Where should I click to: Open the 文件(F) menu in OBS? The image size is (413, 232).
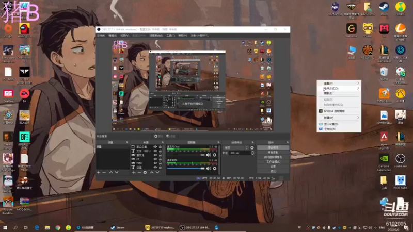101,35
